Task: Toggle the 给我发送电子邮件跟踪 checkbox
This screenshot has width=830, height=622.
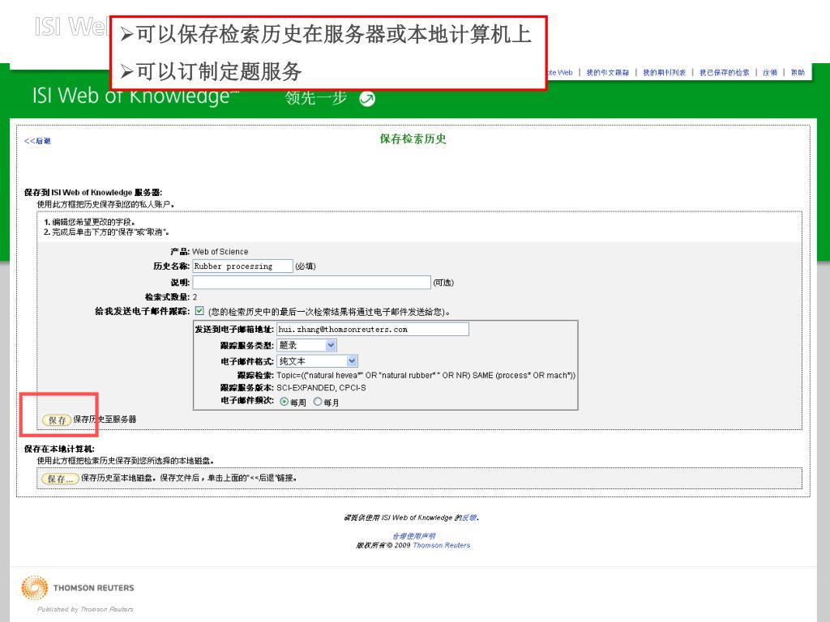Action: (x=199, y=311)
